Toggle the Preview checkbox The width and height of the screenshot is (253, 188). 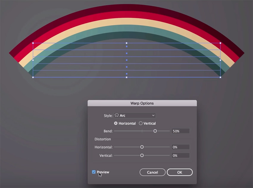click(94, 172)
